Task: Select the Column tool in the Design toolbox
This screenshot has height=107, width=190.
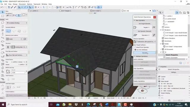Action: (x=3, y=34)
